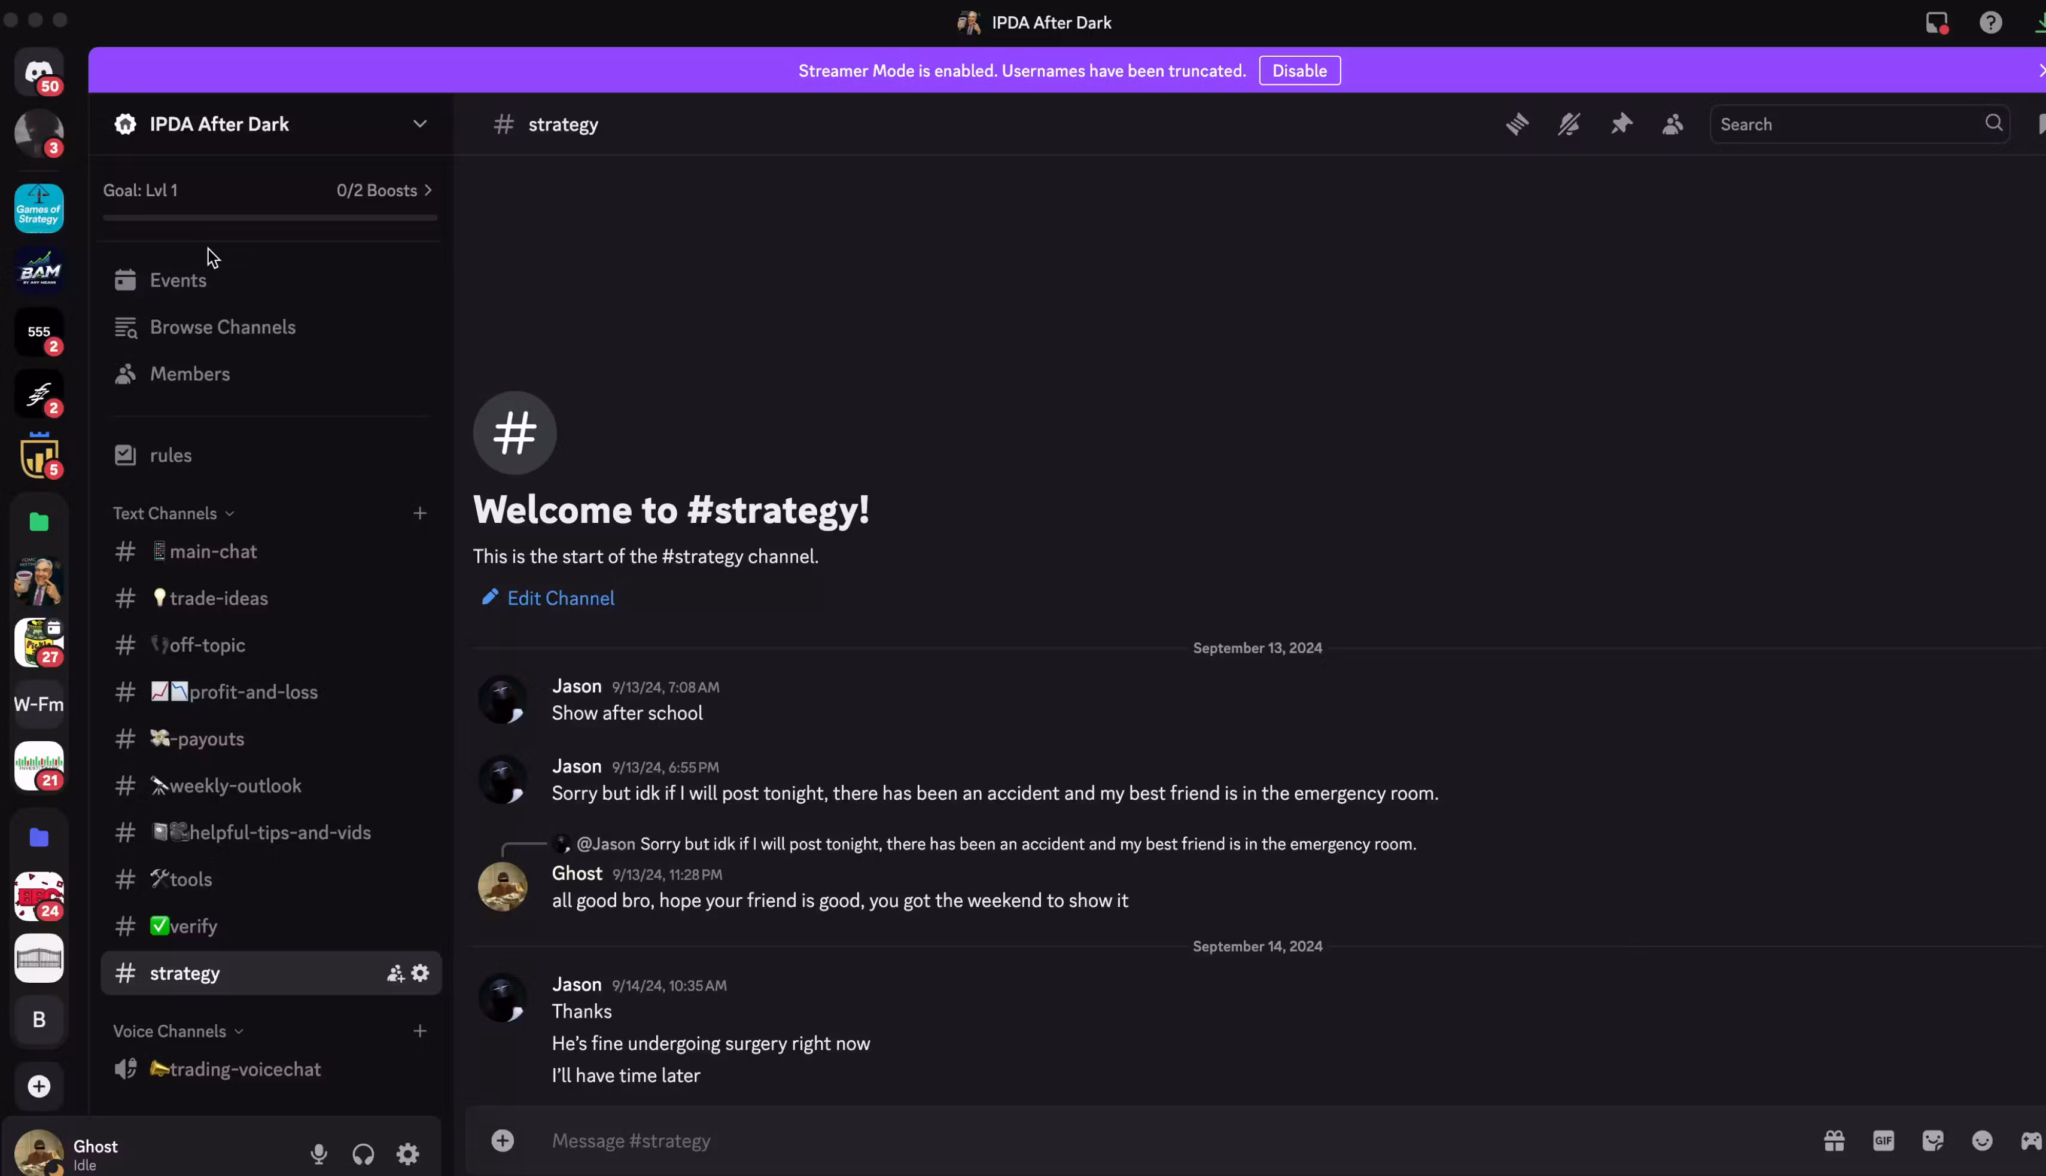Image resolution: width=2046 pixels, height=1176 pixels.
Task: Toggle notification muting for this channel
Action: [1569, 124]
